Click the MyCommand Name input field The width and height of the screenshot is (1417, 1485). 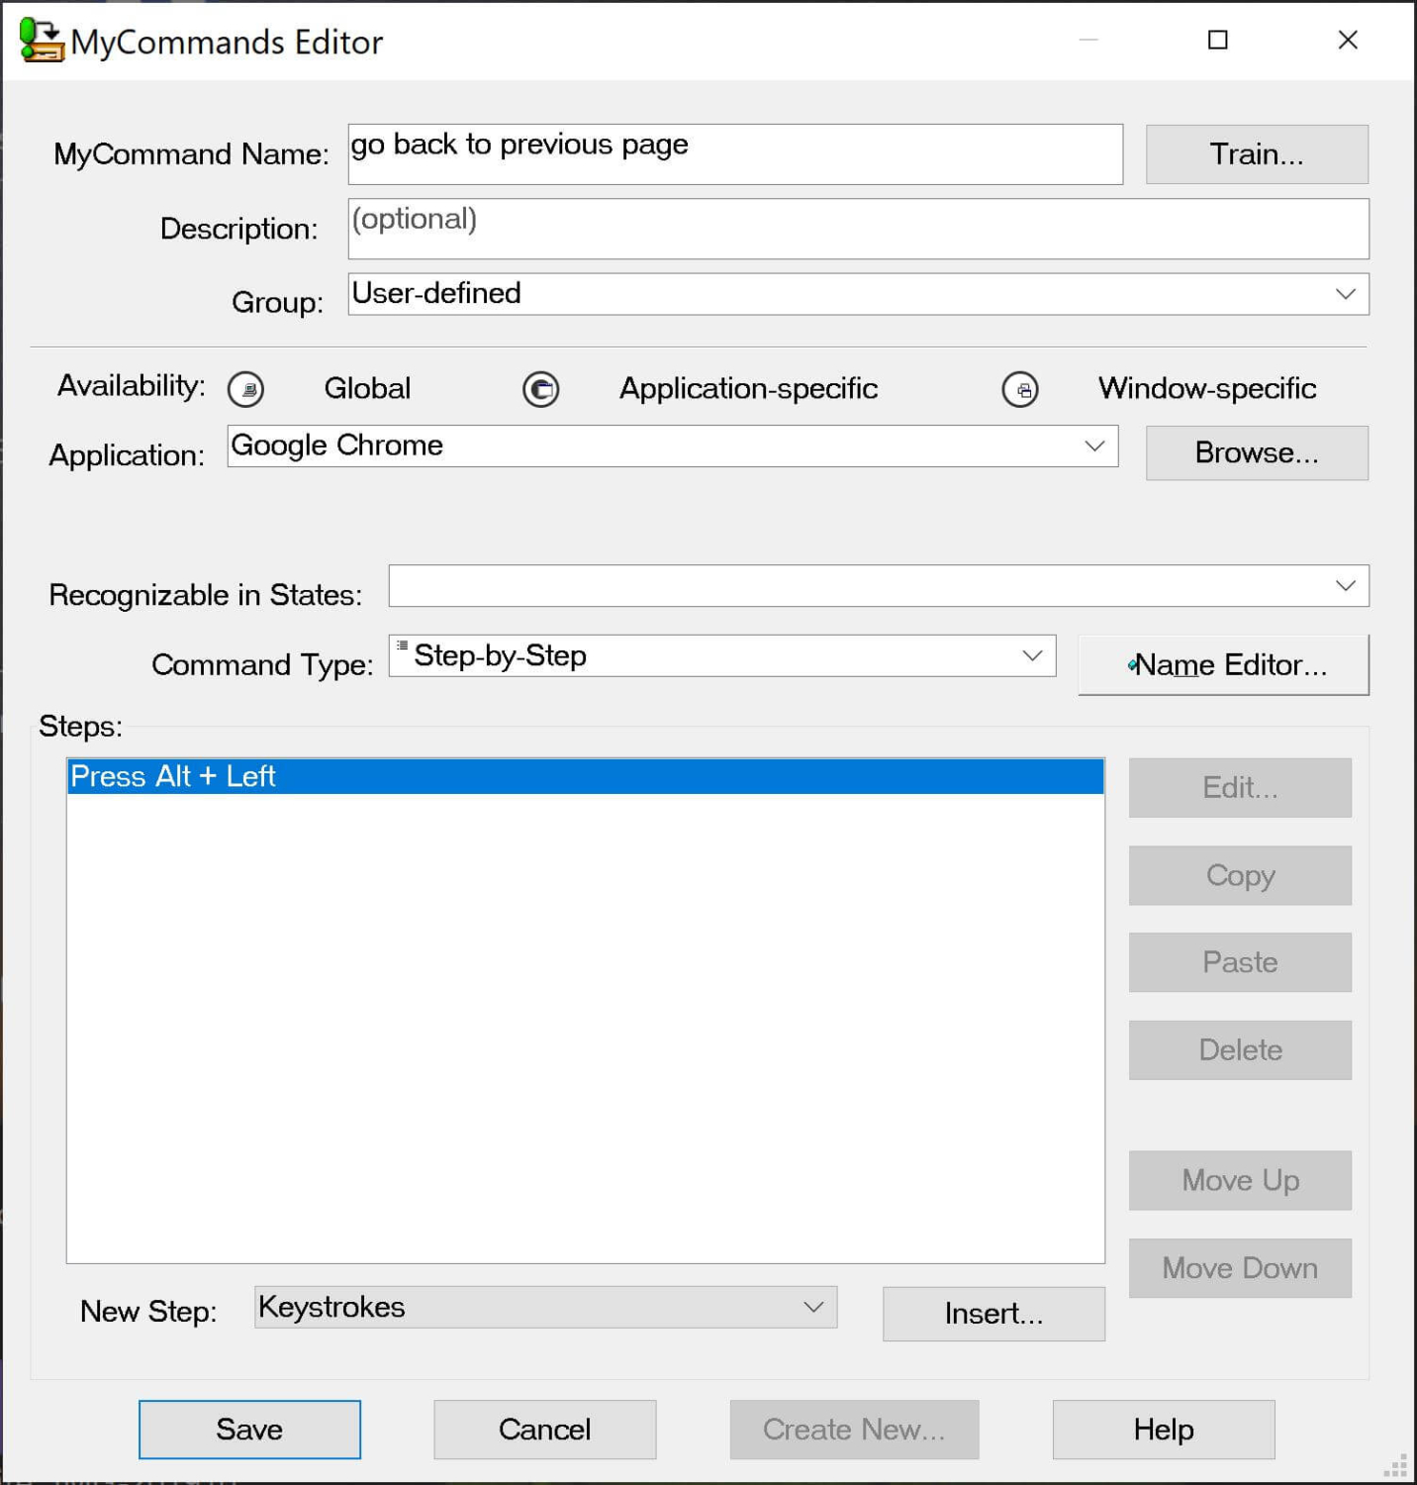tap(734, 153)
